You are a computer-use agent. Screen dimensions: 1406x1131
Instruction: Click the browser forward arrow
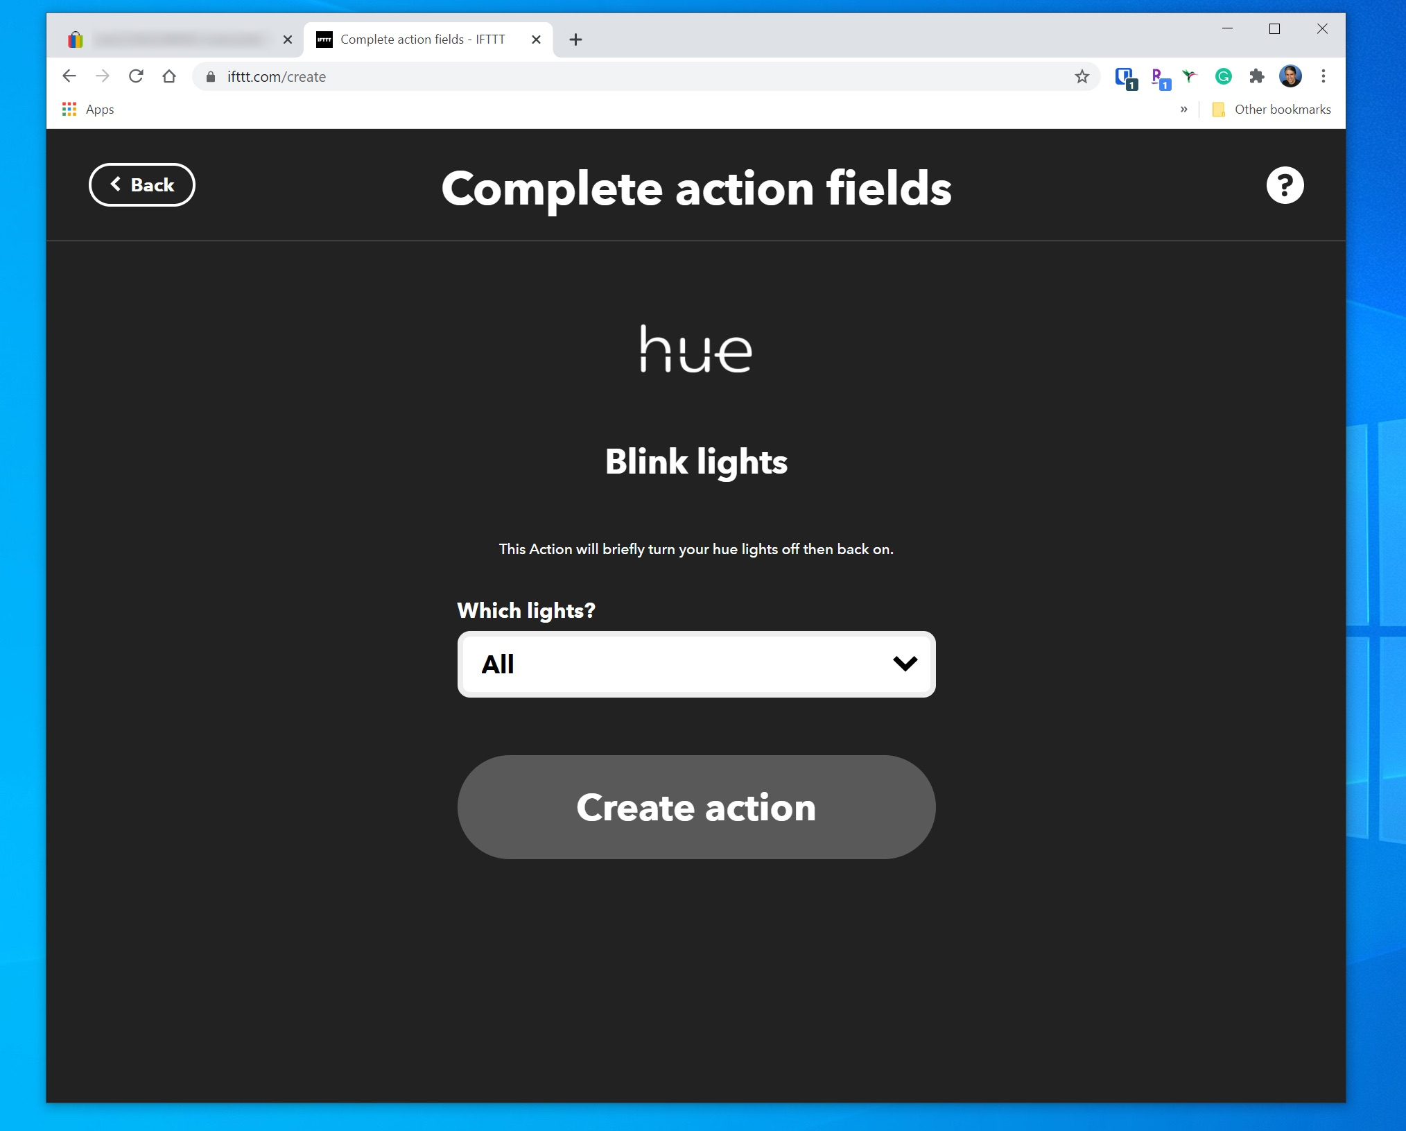[x=103, y=76]
